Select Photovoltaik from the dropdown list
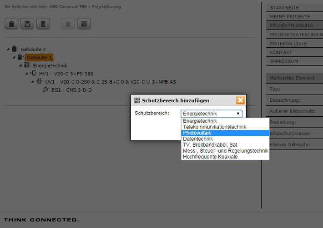 tap(197, 133)
